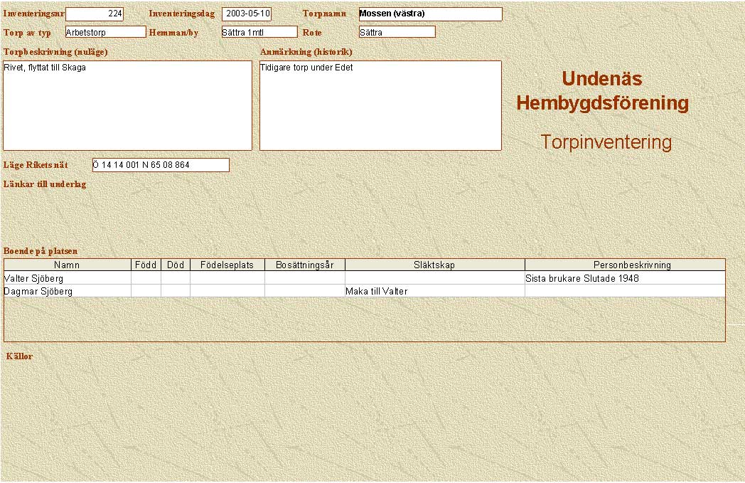Select the Rote field containing Sättra
The image size is (745, 483).
[397, 32]
